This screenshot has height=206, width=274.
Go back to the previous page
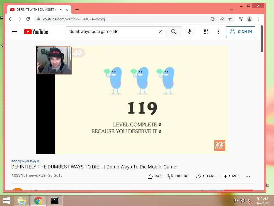click(11, 19)
